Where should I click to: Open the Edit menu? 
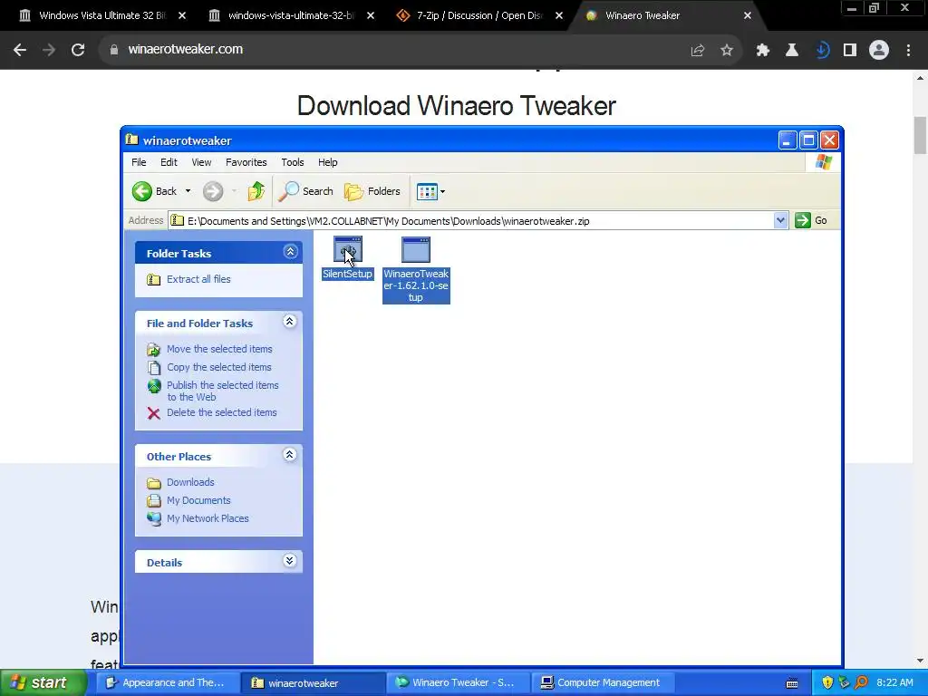(169, 162)
